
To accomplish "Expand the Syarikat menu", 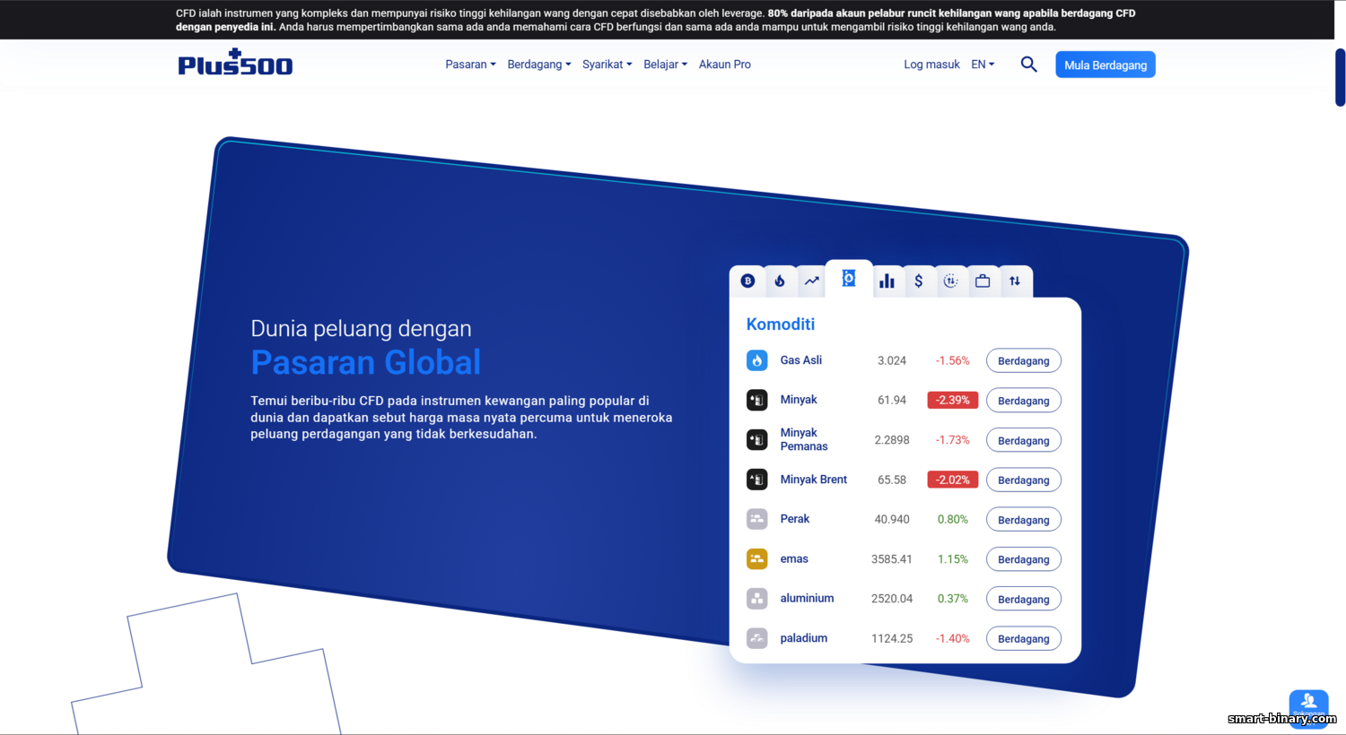I will point(607,65).
